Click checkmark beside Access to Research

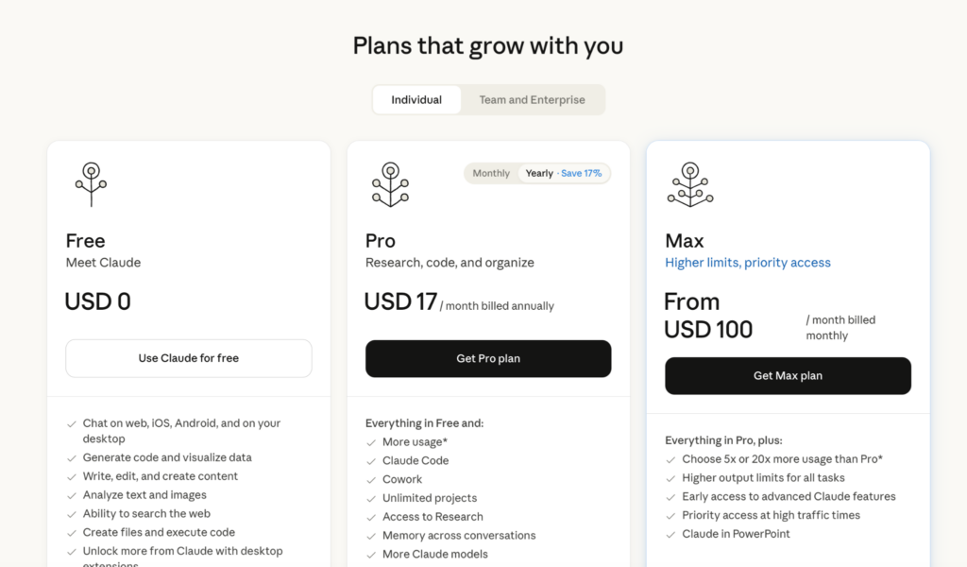click(371, 517)
